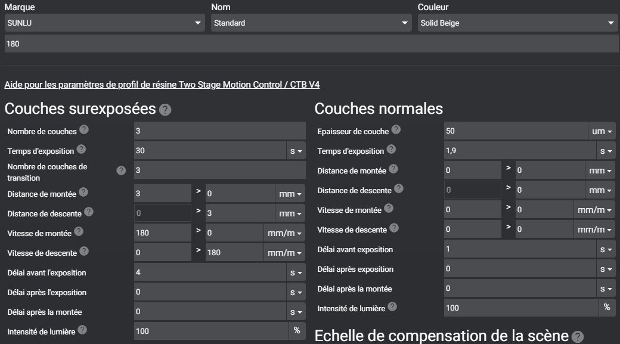Click help icon beside surexposées Vitesse de montée
The width and height of the screenshot is (620, 344).
pyautogui.click(x=78, y=232)
